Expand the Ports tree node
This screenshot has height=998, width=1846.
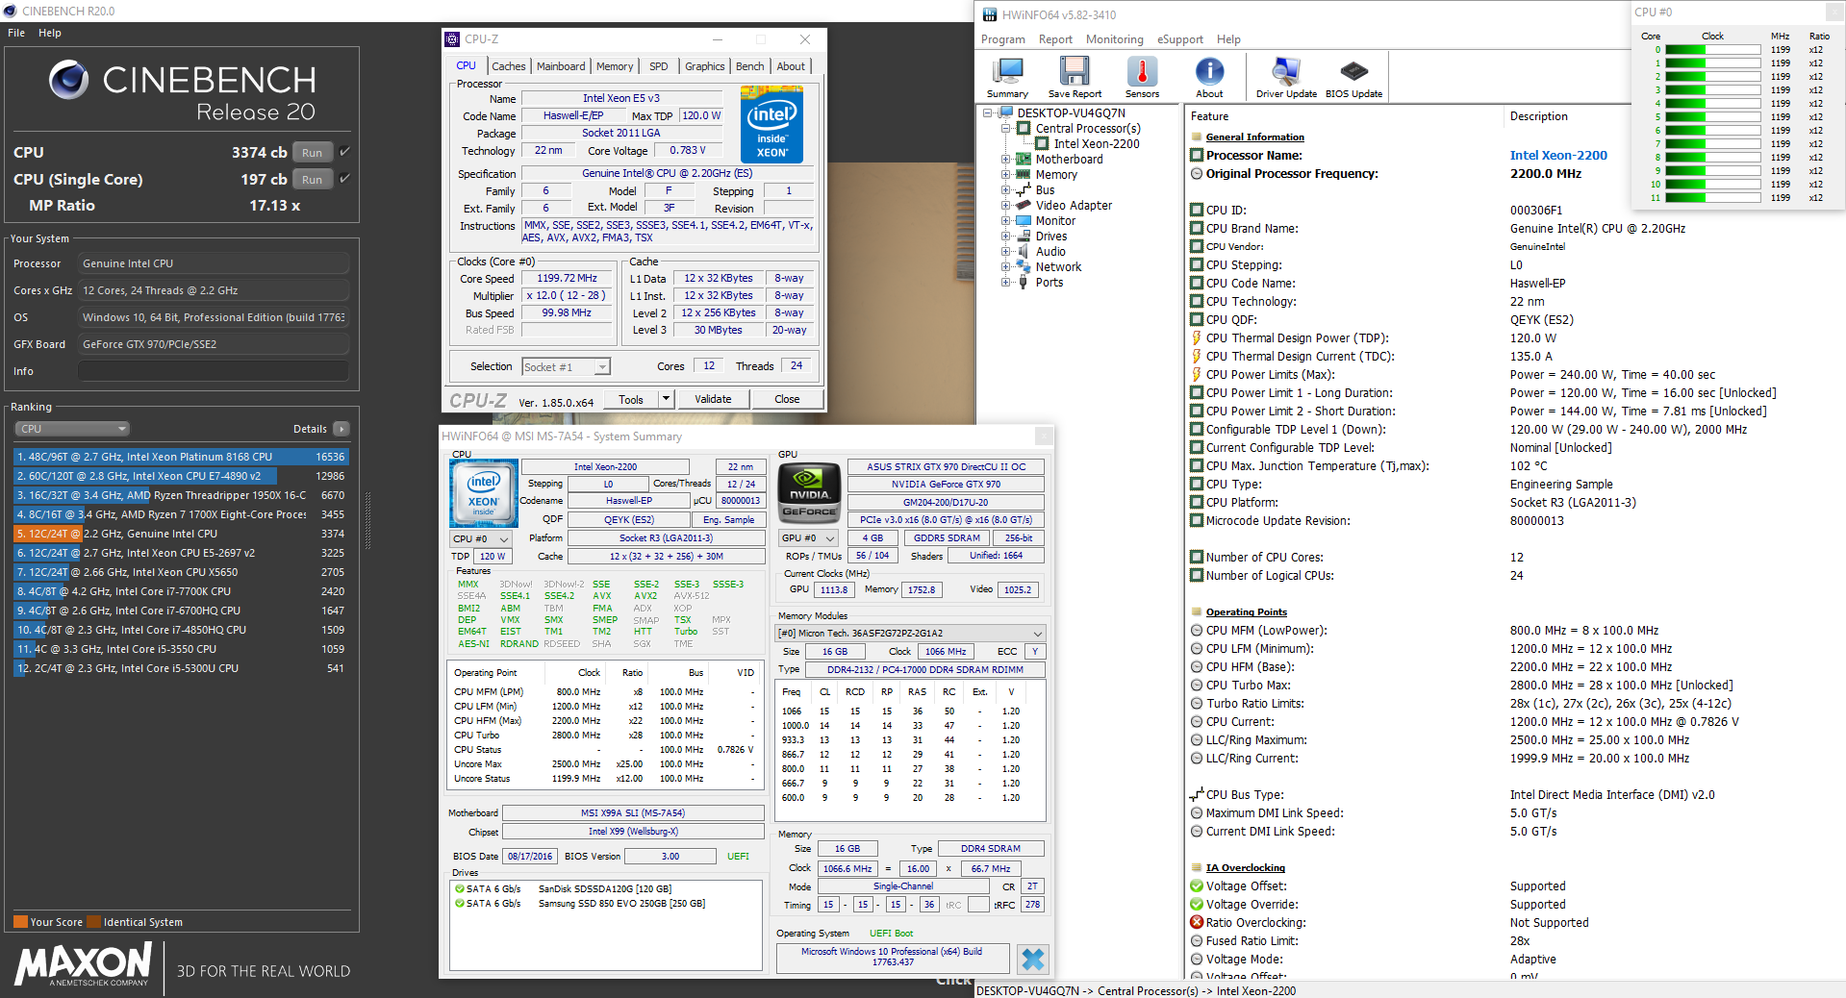(1006, 283)
